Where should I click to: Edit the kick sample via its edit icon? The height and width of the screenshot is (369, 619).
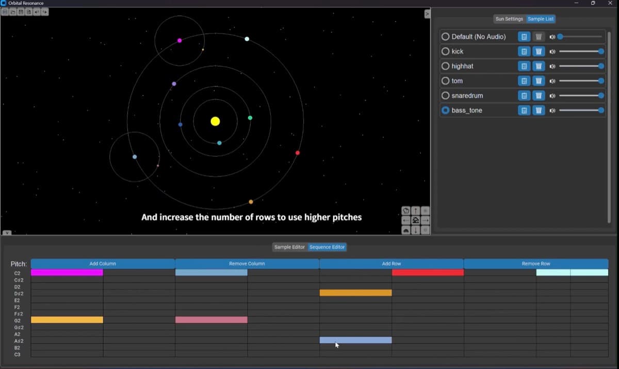pyautogui.click(x=524, y=52)
